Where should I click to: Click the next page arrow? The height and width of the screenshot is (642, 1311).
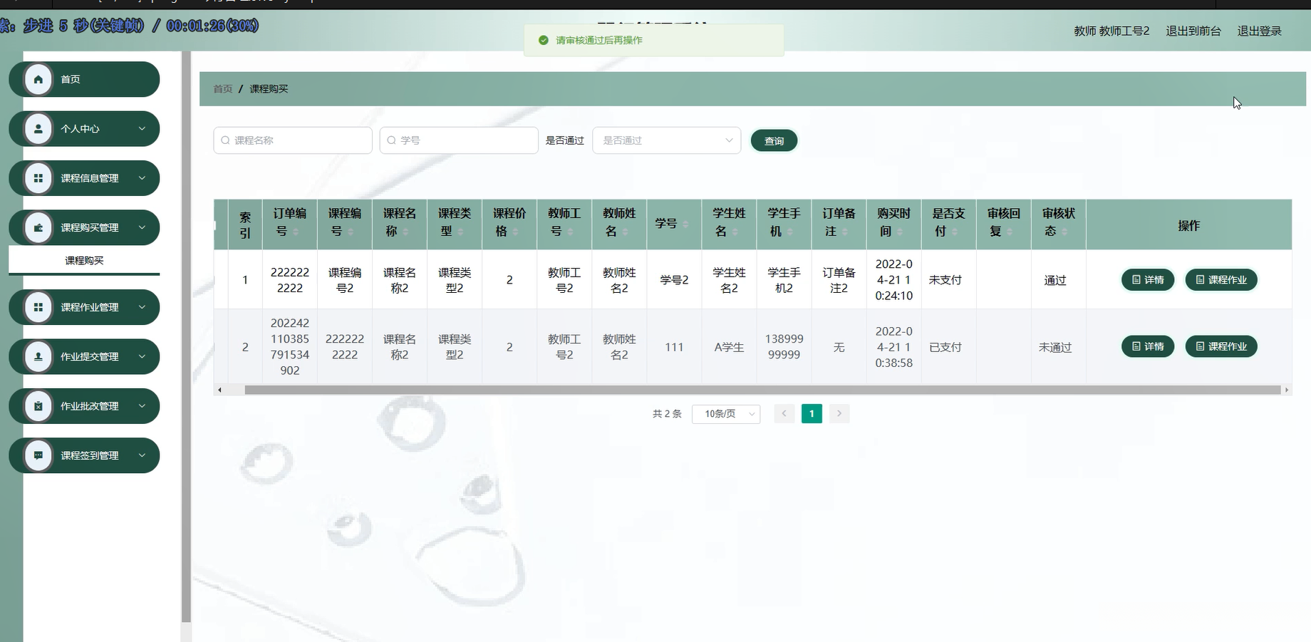[x=839, y=414]
